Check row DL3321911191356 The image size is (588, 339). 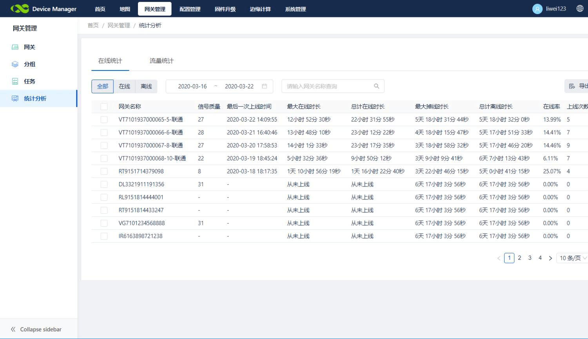coord(104,184)
